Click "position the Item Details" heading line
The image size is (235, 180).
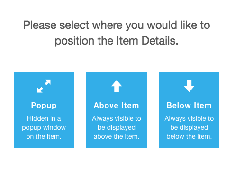point(117,41)
